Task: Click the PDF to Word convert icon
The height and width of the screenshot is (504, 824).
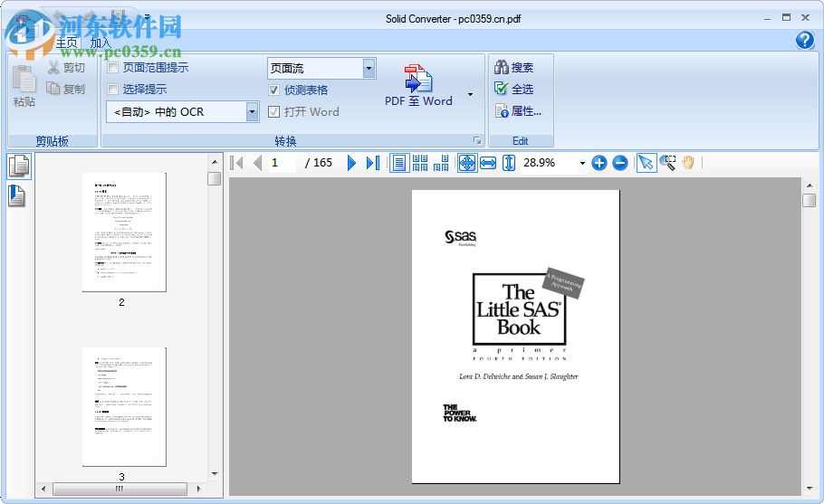Action: pyautogui.click(x=418, y=79)
